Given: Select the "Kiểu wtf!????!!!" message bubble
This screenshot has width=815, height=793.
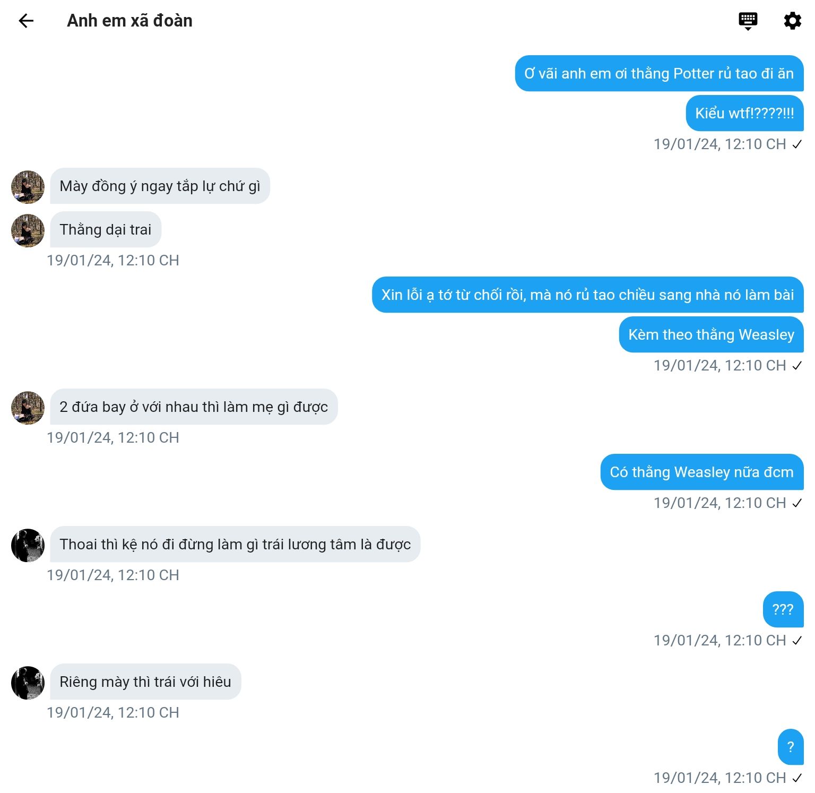Looking at the screenshot, I should (x=744, y=113).
